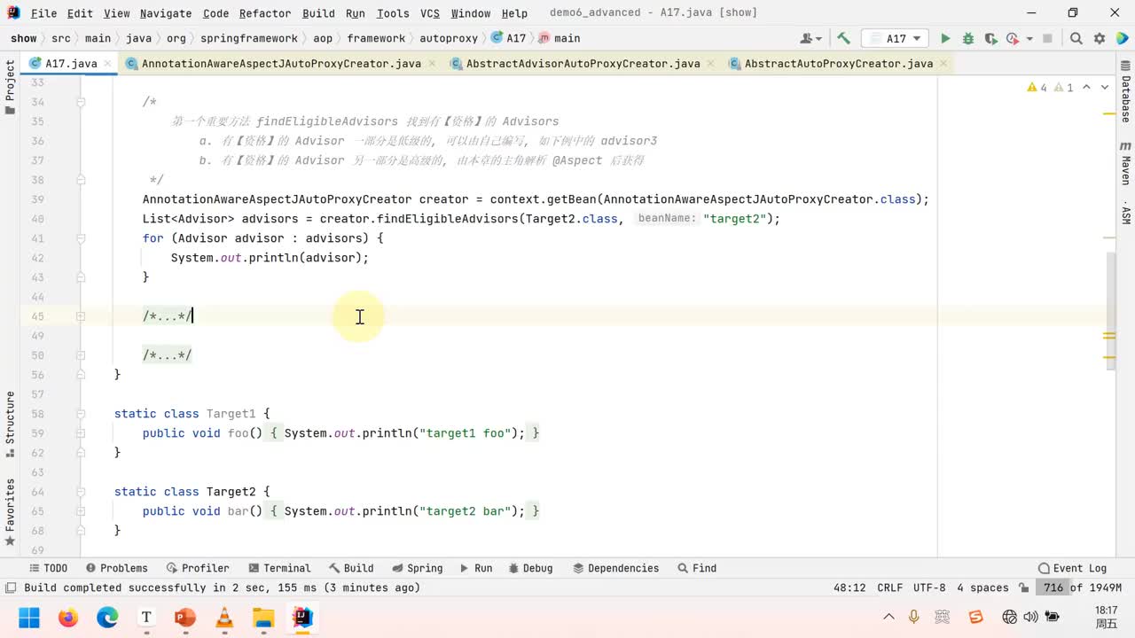Viewport: 1135px width, 638px height.
Task: Open VLC from the taskbar
Action: pyautogui.click(x=224, y=617)
